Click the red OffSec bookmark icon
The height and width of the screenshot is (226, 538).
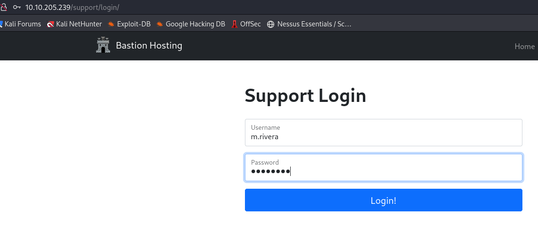click(x=235, y=24)
